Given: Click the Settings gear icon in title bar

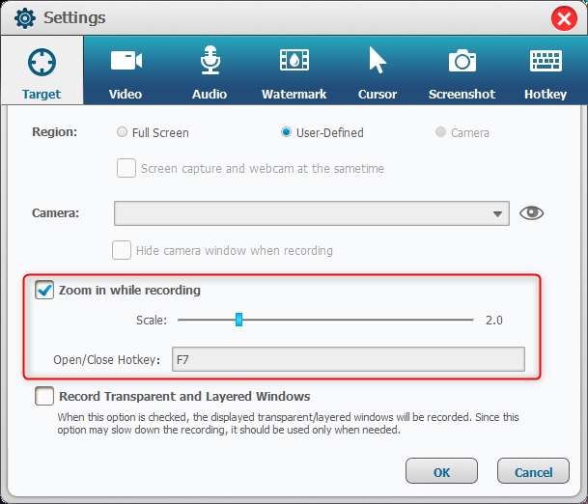Looking at the screenshot, I should click(24, 18).
